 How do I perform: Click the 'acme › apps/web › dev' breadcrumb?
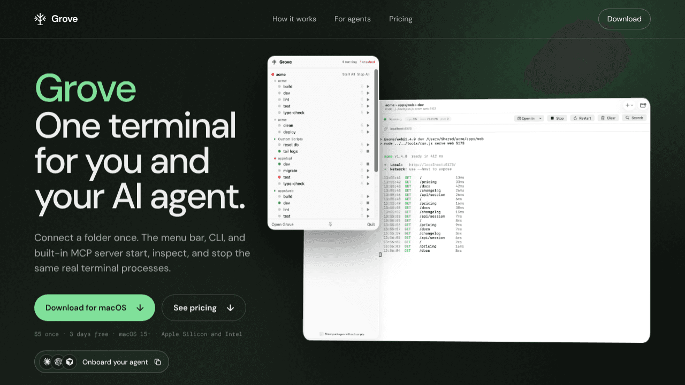(405, 105)
